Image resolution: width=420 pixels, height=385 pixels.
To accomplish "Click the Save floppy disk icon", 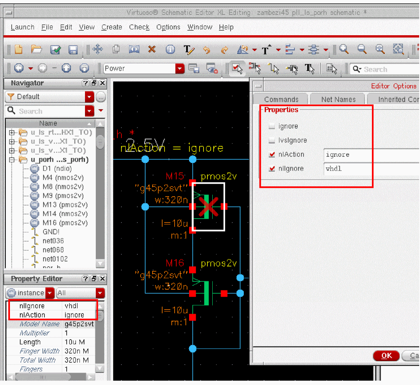I will coord(73,50).
